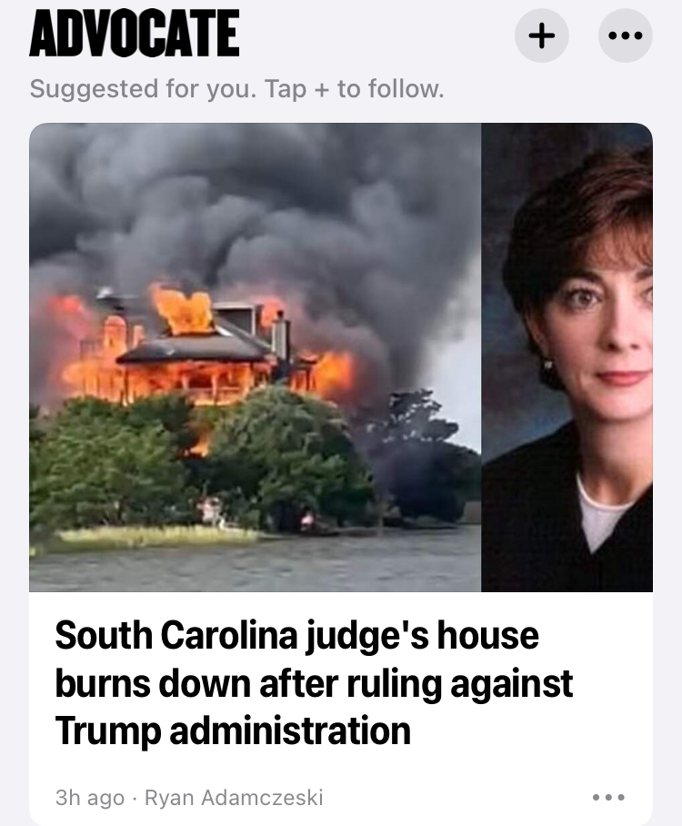Click the flames on the house roof
The height and width of the screenshot is (826, 682).
[183, 309]
